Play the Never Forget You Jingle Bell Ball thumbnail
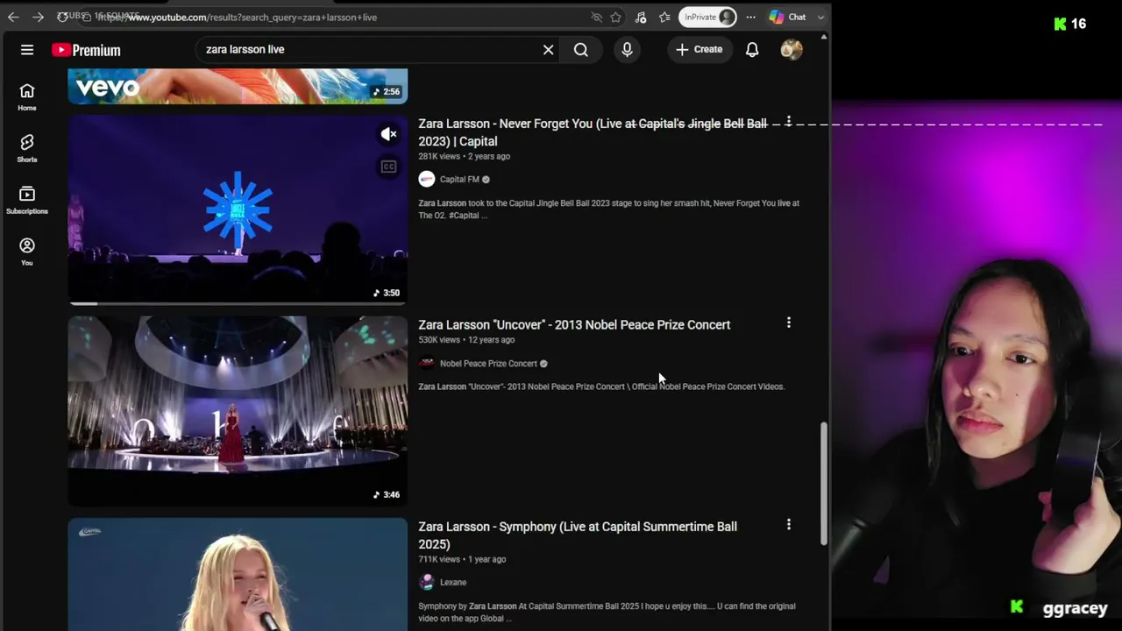Image resolution: width=1122 pixels, height=631 pixels. (238, 209)
